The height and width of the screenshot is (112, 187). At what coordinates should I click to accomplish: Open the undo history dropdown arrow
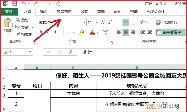point(28,3)
